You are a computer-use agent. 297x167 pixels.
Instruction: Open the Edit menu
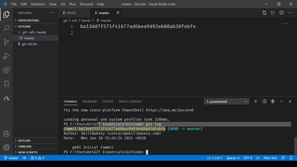24,4
